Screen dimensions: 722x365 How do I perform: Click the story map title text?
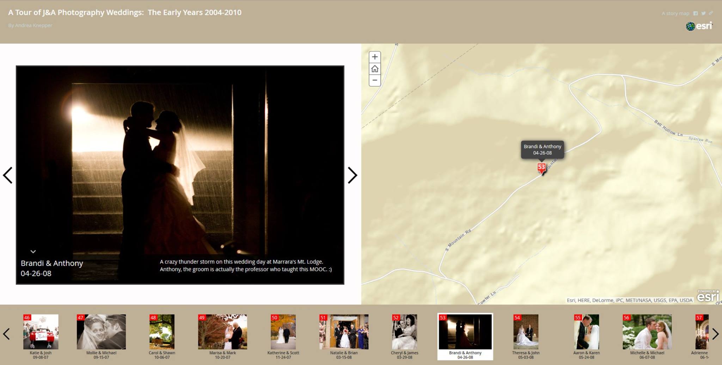[125, 12]
